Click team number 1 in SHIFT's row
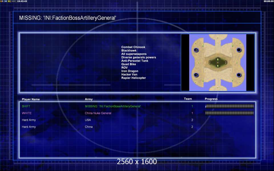 (x=192, y=106)
